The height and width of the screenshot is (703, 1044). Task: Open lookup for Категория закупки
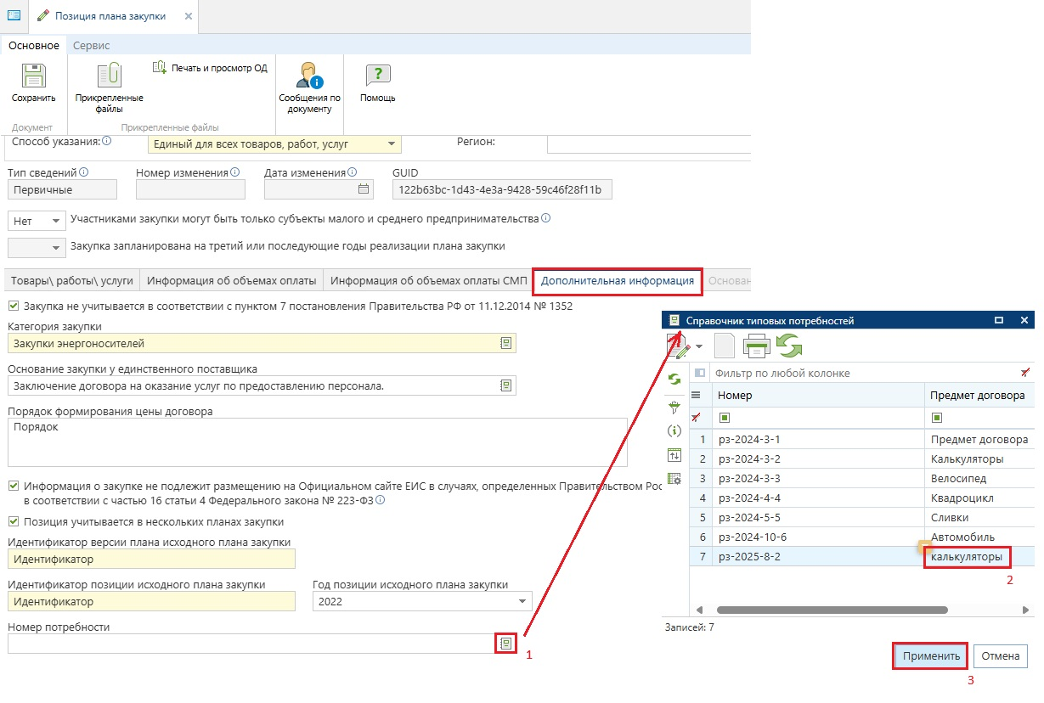[505, 343]
